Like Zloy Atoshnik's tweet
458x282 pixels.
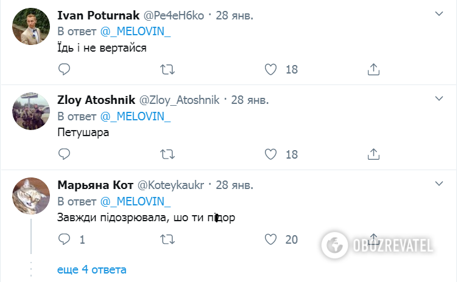[x=271, y=154]
